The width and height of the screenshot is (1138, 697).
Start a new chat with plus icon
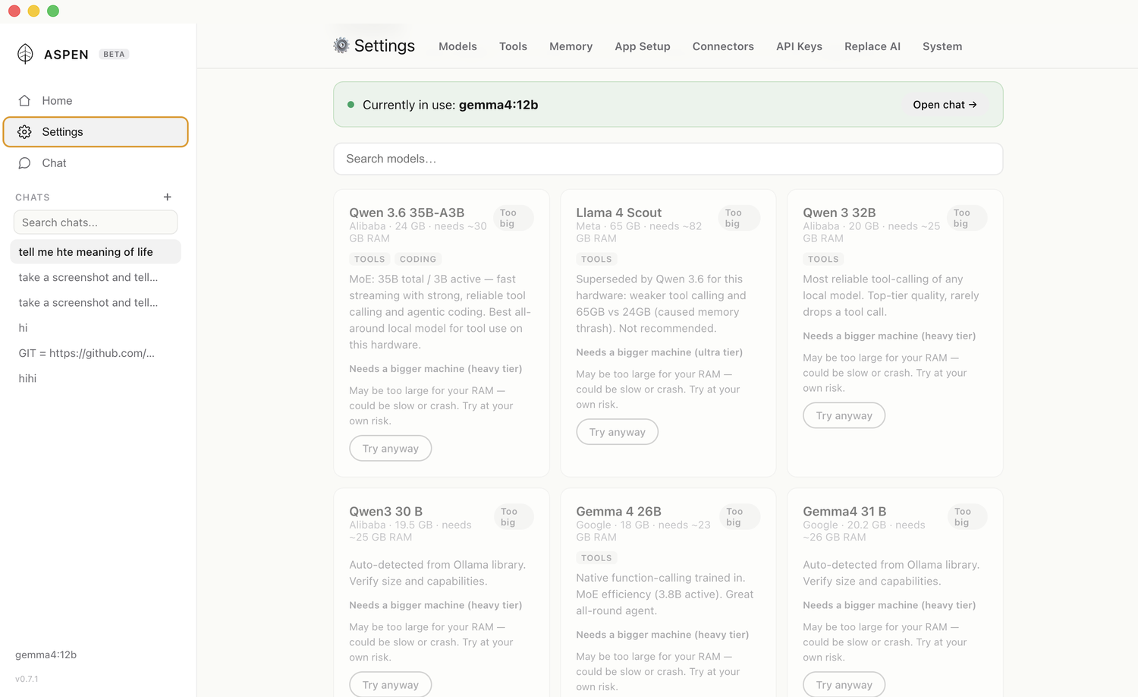pyautogui.click(x=168, y=197)
